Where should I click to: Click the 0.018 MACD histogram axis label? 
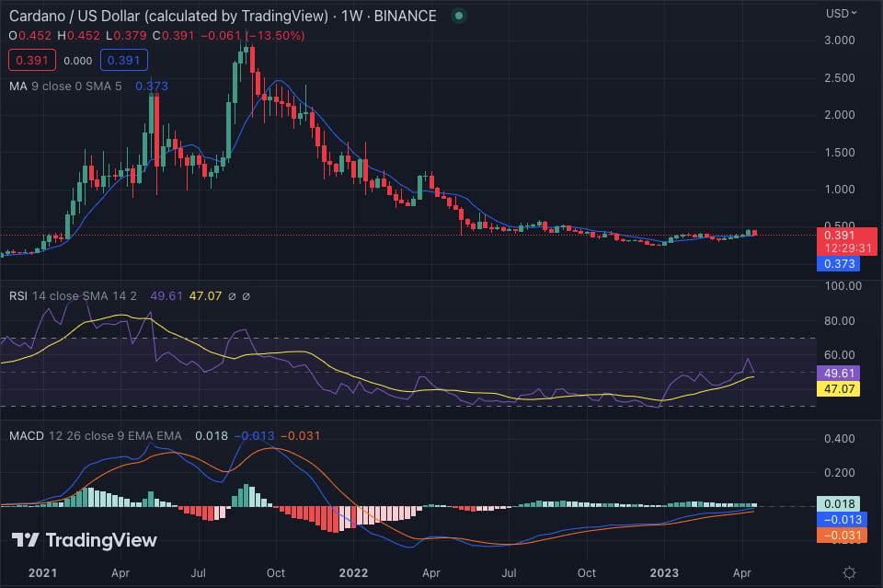839,503
